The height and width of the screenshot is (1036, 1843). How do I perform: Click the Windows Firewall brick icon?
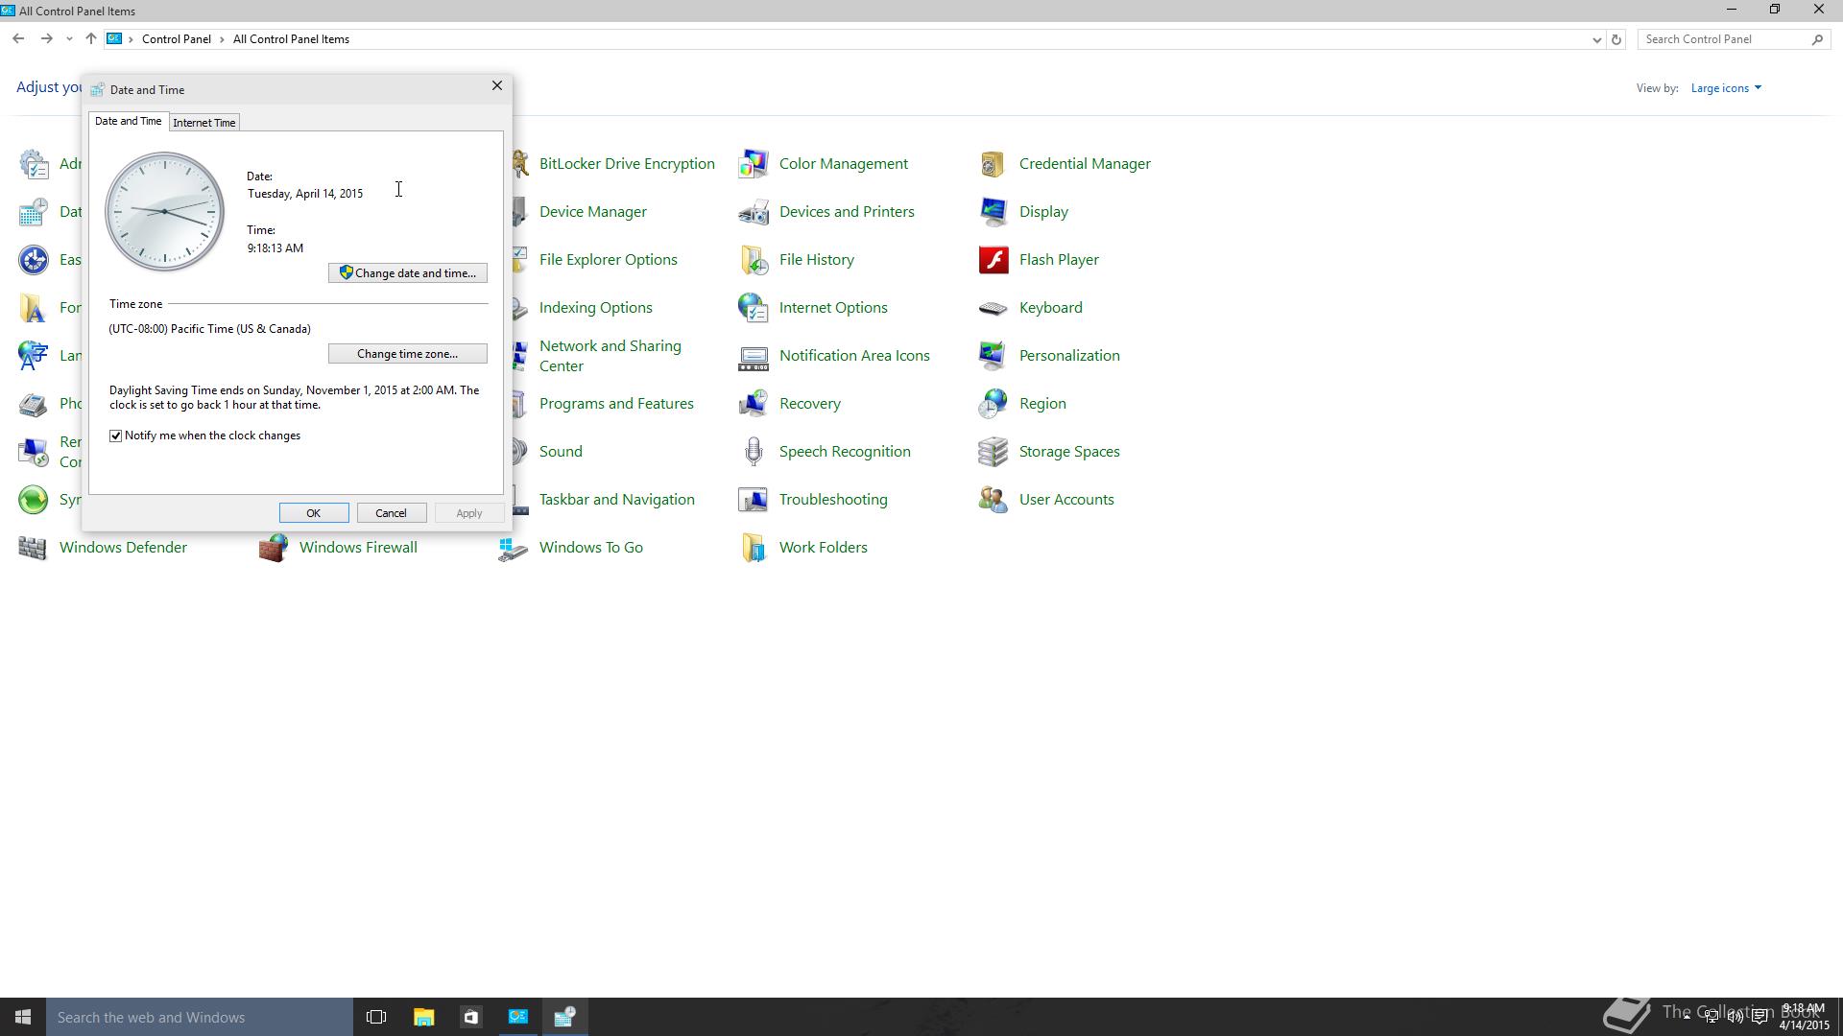(x=274, y=548)
